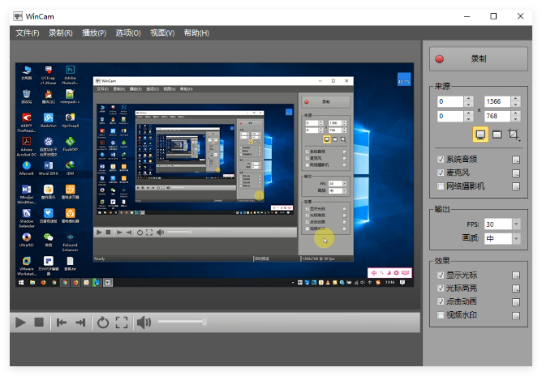Click the FPS: label text

tap(473, 224)
